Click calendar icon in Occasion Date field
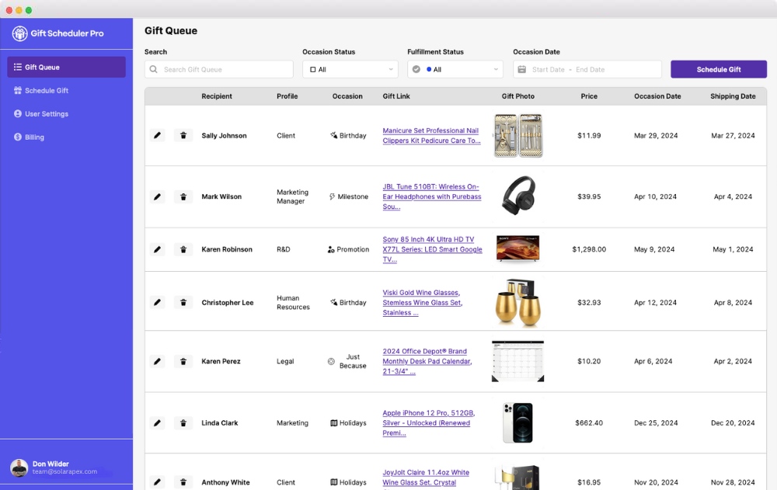This screenshot has height=490, width=777. click(x=521, y=70)
